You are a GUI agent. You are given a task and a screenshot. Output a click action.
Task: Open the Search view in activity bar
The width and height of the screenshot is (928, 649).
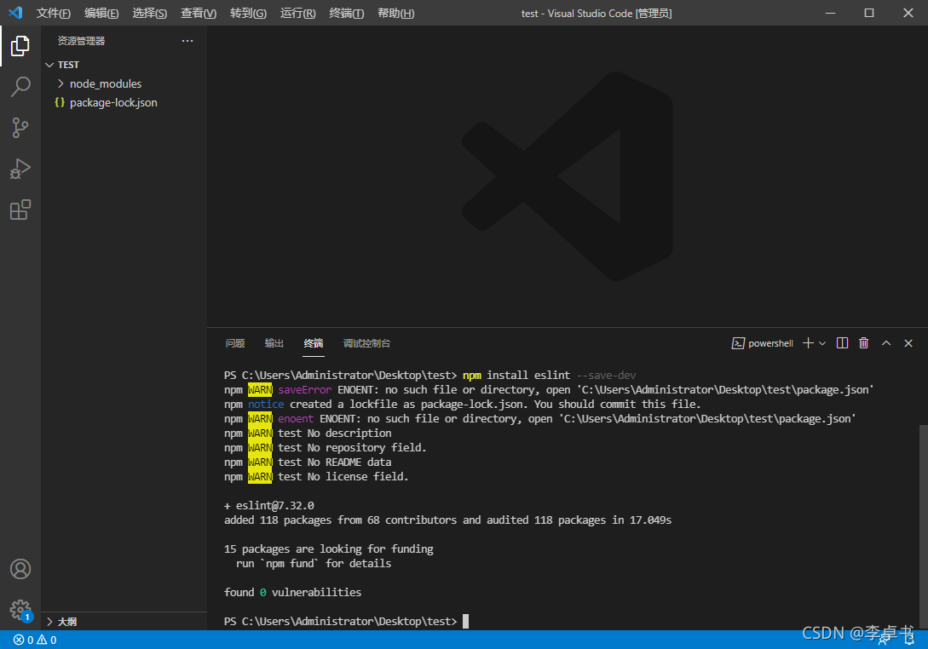tap(20, 86)
